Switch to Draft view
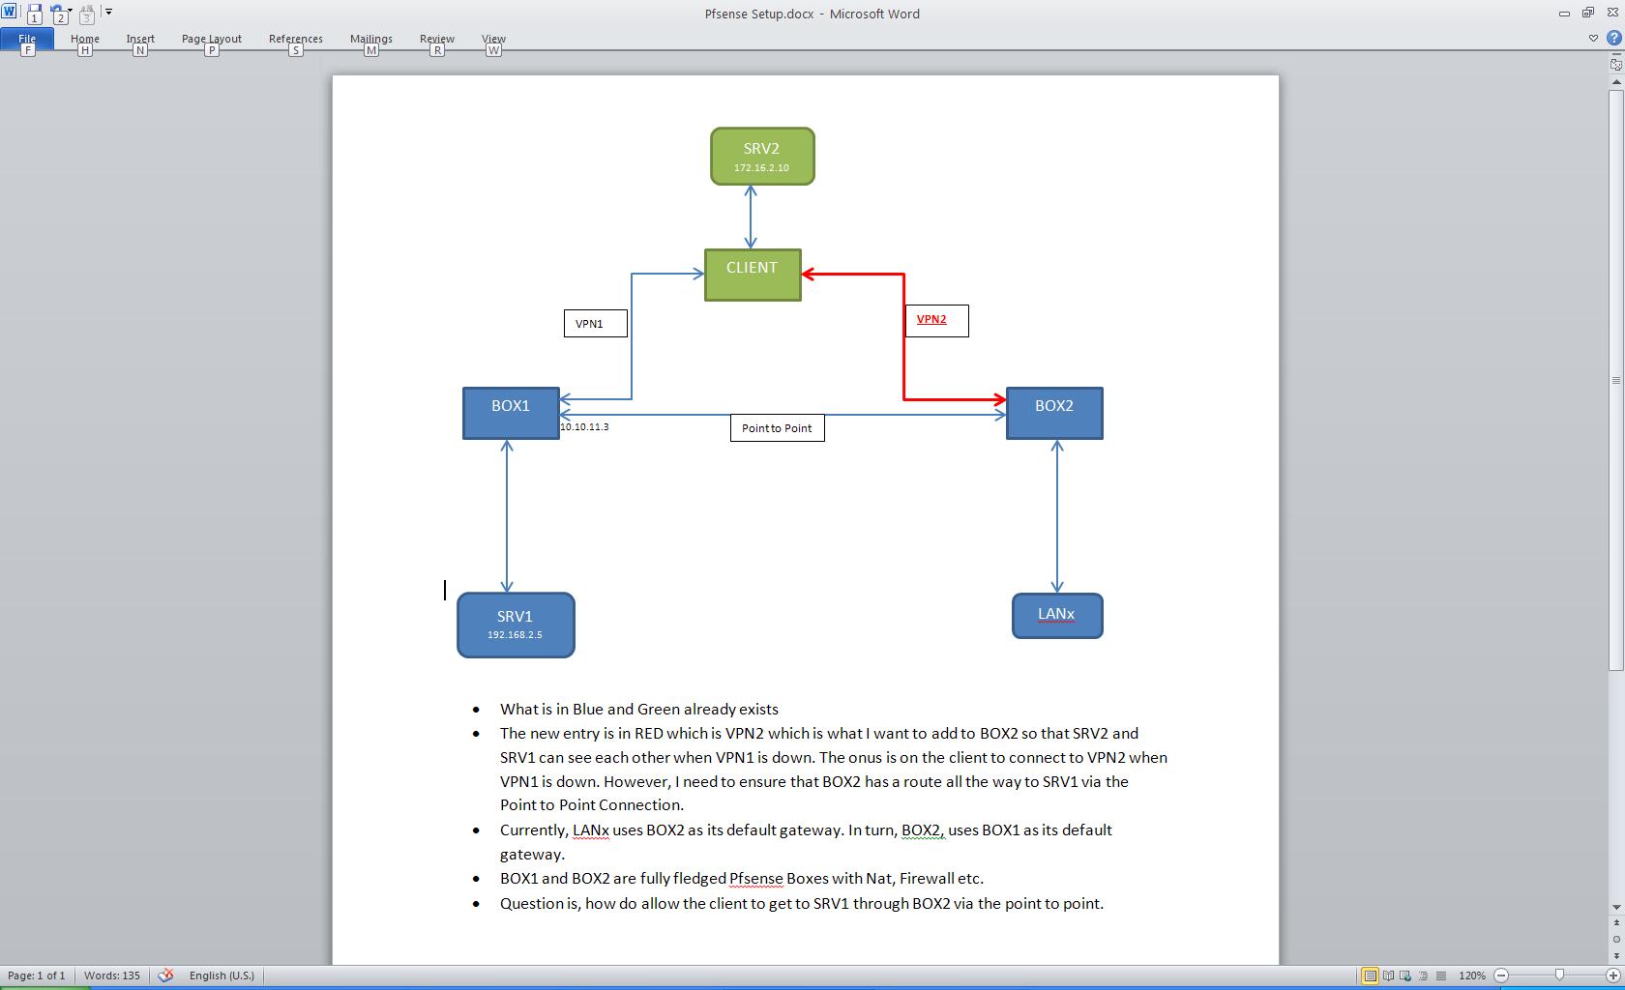This screenshot has width=1625, height=990. click(1441, 975)
